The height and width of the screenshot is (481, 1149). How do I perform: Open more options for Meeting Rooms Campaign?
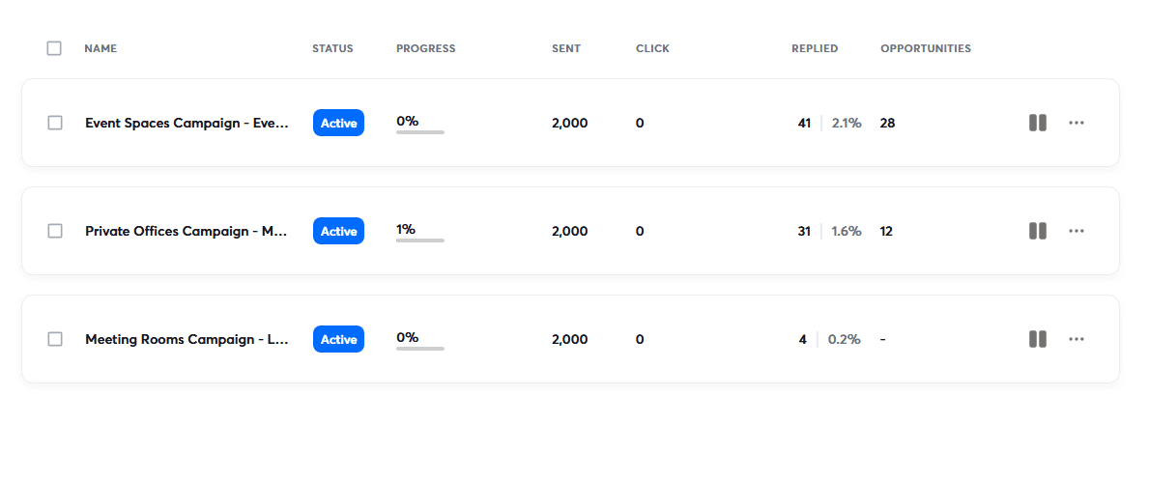[1076, 339]
